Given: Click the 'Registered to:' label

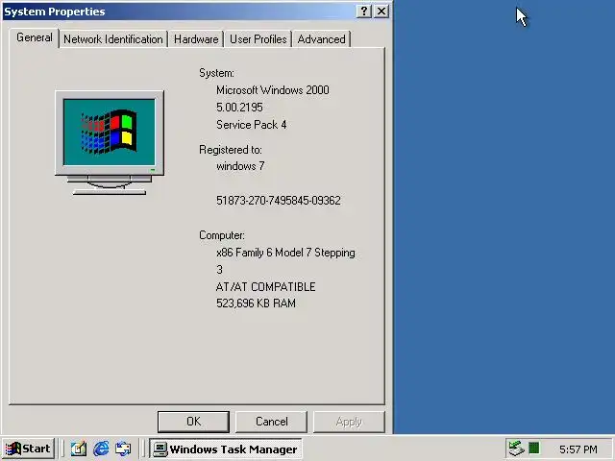Looking at the screenshot, I should [231, 150].
